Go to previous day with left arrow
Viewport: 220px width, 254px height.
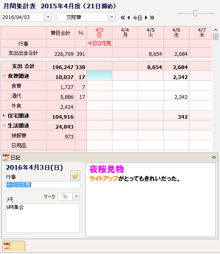pyautogui.click(x=129, y=17)
